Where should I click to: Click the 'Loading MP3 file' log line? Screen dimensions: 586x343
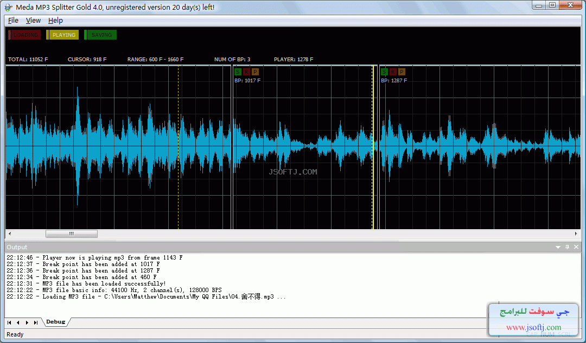click(x=146, y=297)
